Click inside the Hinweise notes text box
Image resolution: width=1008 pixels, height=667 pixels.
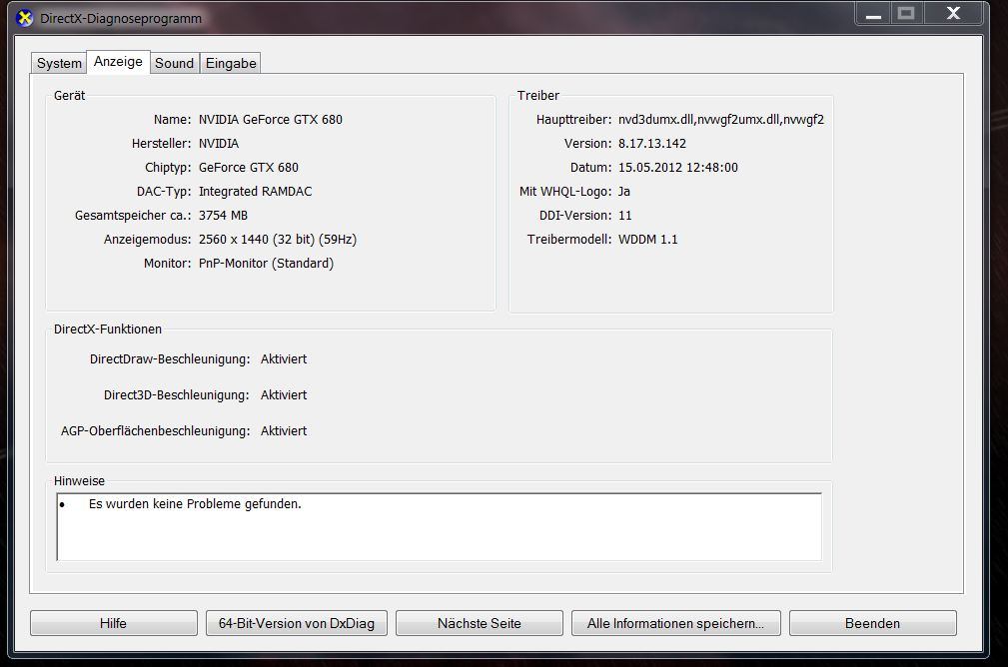point(440,527)
